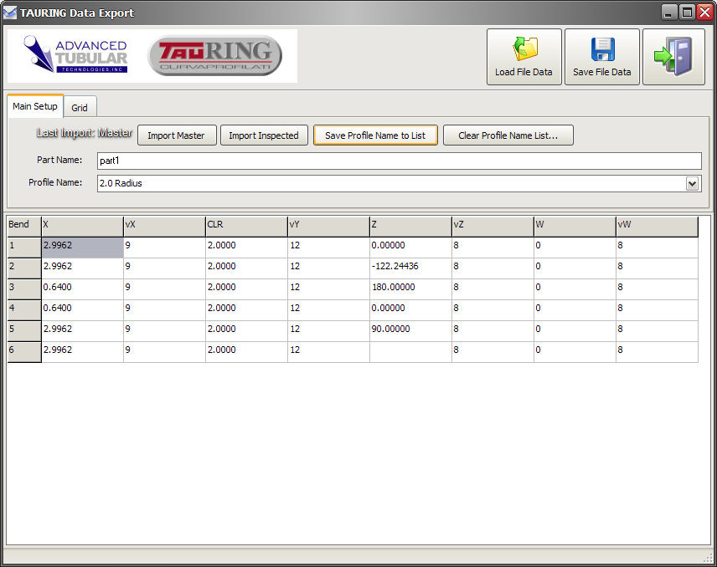This screenshot has width=717, height=567.
Task: Click Save Profile Name to List
Action: [x=375, y=135]
